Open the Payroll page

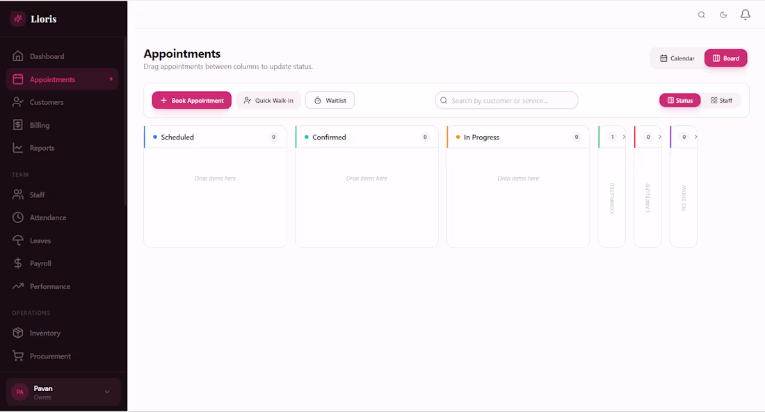click(x=63, y=263)
